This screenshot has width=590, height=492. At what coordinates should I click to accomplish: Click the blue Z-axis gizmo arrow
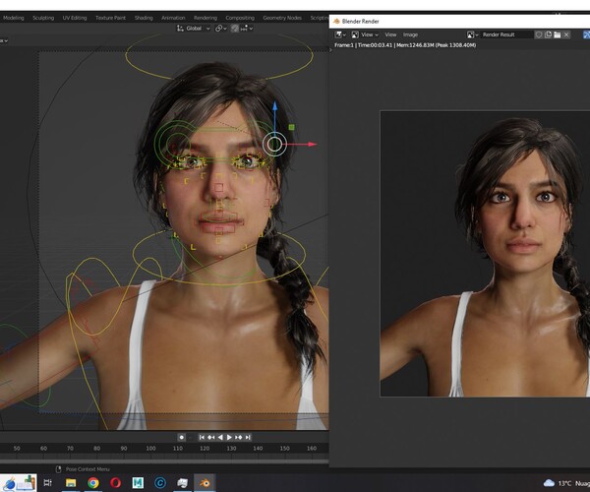point(275,106)
